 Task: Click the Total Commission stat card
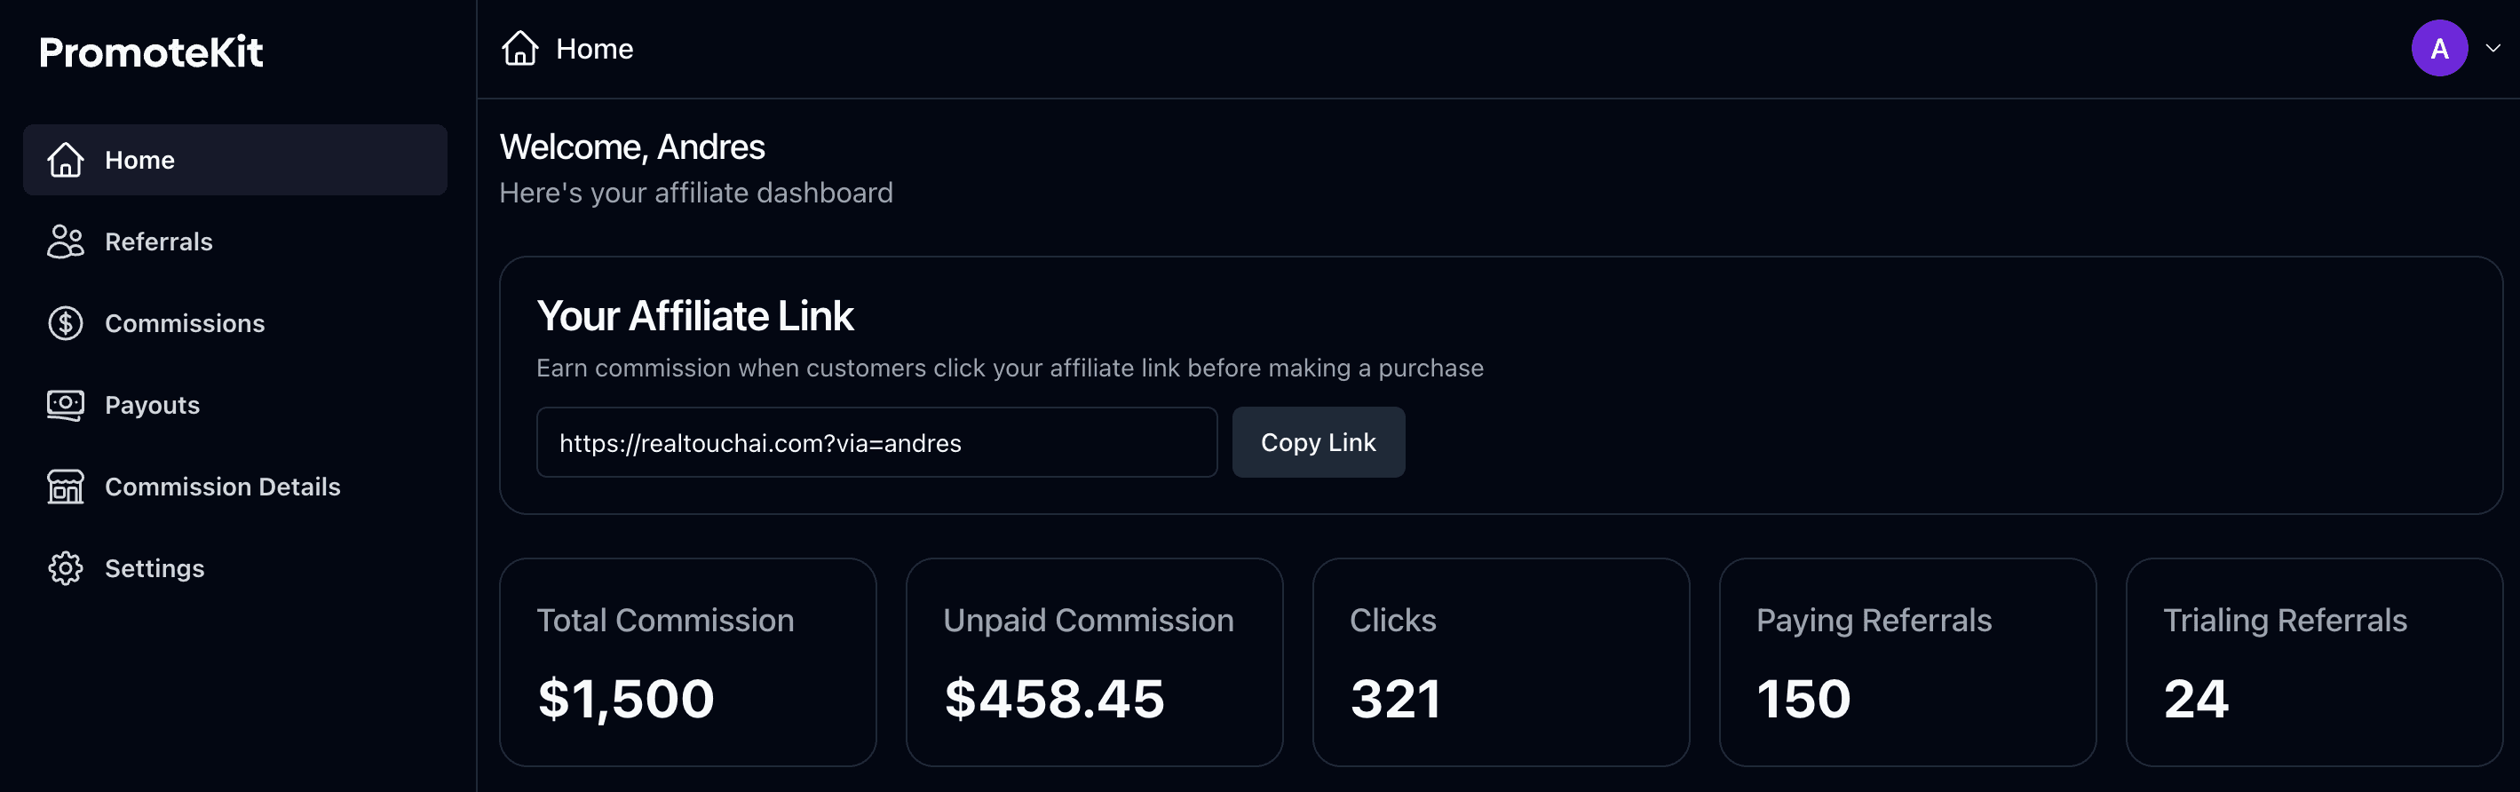(x=688, y=661)
